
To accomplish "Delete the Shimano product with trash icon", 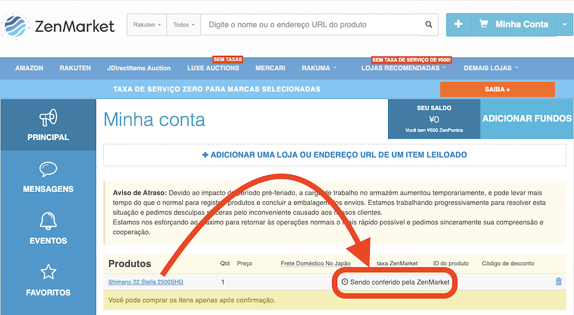I will pyautogui.click(x=558, y=282).
